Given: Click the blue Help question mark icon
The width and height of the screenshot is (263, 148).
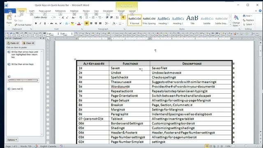Looking at the screenshot, I should click(x=260, y=11).
